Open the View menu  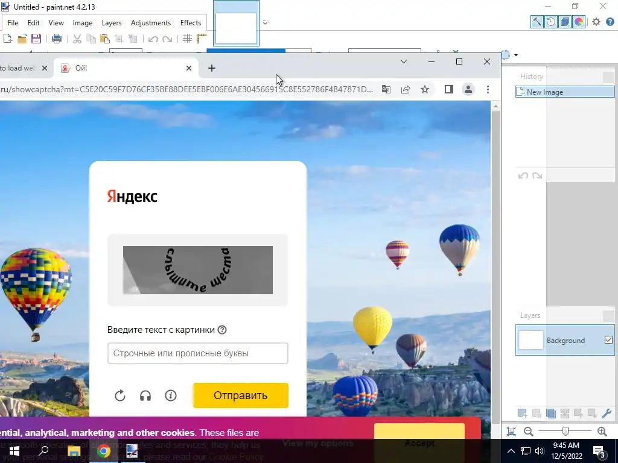click(56, 23)
